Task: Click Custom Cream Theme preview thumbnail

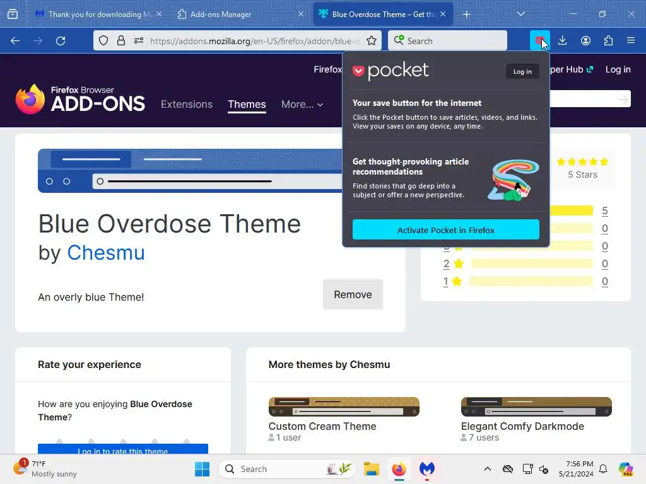Action: pyautogui.click(x=344, y=406)
